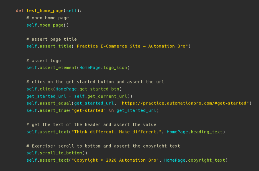This screenshot has width=259, height=171.
Task: Click the test_home_page function name
Action: coord(45,11)
